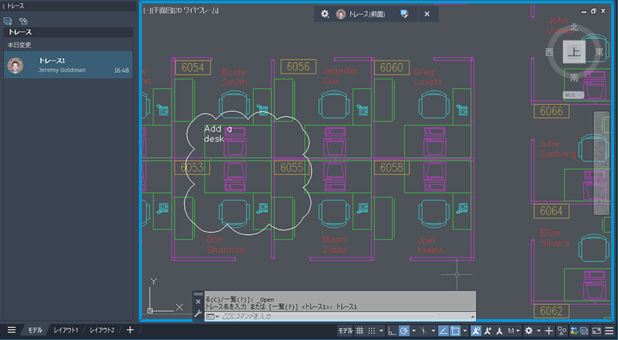The image size is (618, 340).
Task: Click the drawing check icon with green checkmark
Action: [x=574, y=331]
